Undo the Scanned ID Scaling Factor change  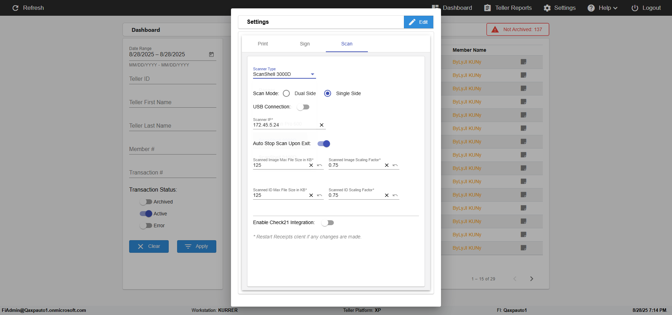click(395, 195)
